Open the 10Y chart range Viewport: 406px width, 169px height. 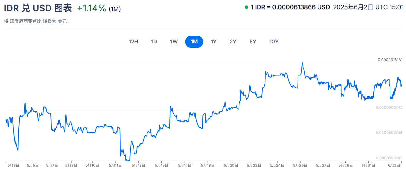tap(274, 42)
